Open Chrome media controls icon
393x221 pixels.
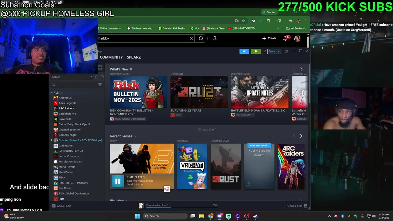(x=290, y=21)
